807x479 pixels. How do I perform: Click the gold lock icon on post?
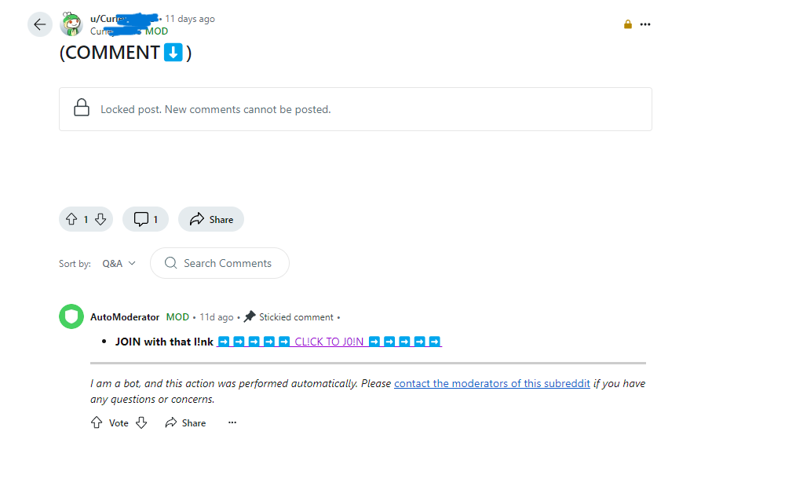627,24
